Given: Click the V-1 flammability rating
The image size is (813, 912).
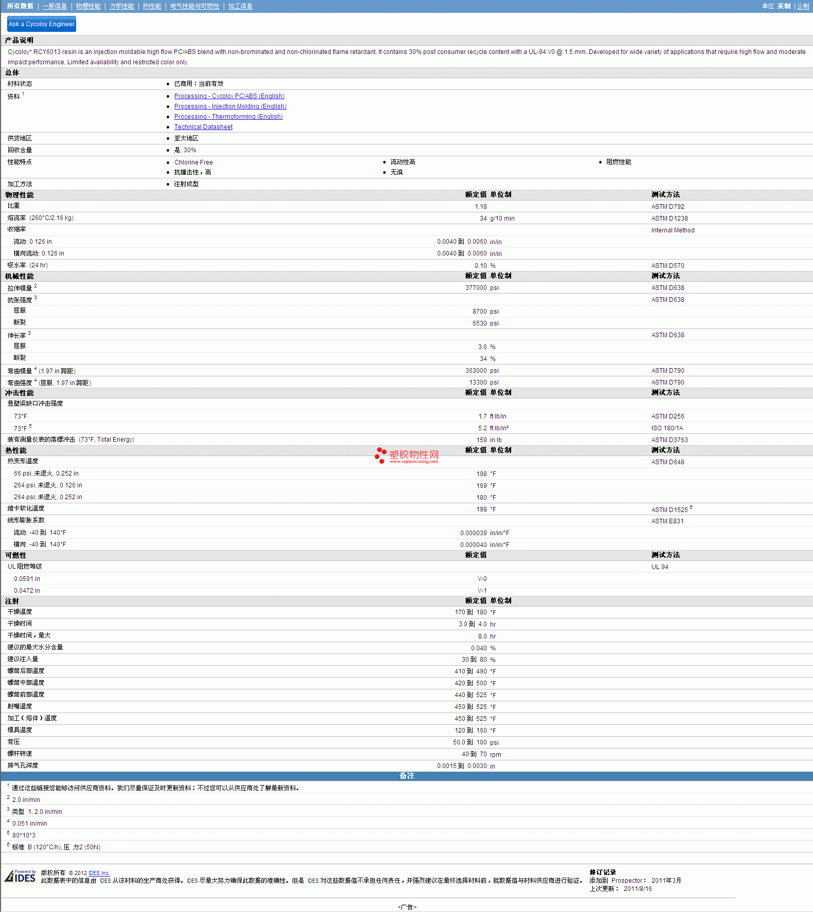Looking at the screenshot, I should click(x=482, y=591).
